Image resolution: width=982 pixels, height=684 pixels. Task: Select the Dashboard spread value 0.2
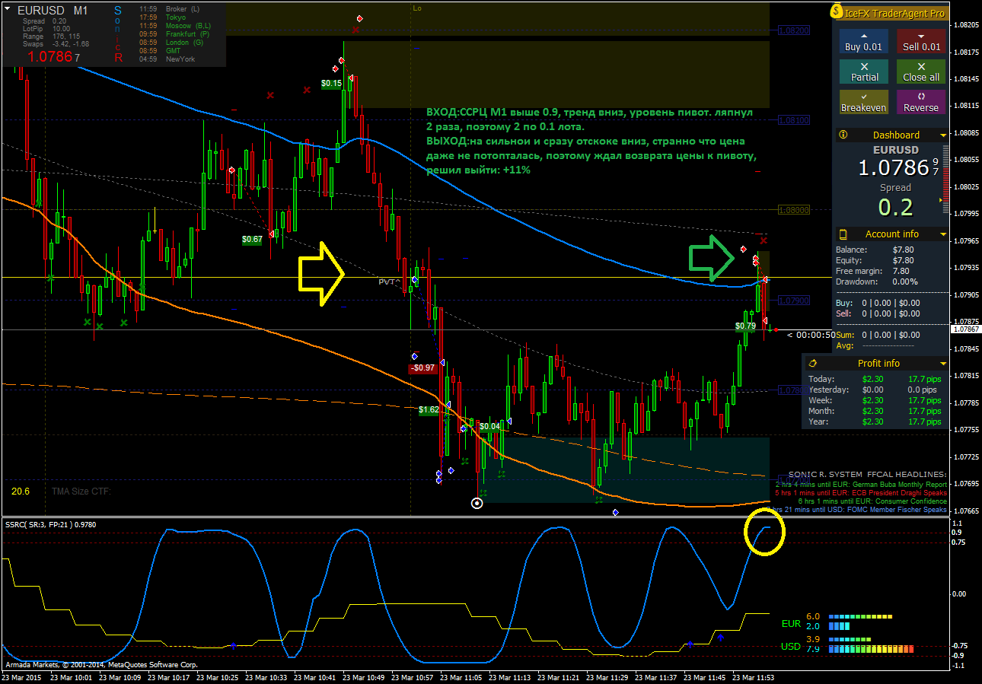coord(895,207)
